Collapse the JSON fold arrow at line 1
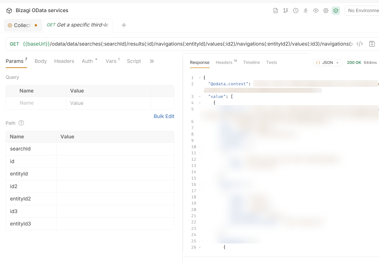This screenshot has height=269, width=379. 200,78
